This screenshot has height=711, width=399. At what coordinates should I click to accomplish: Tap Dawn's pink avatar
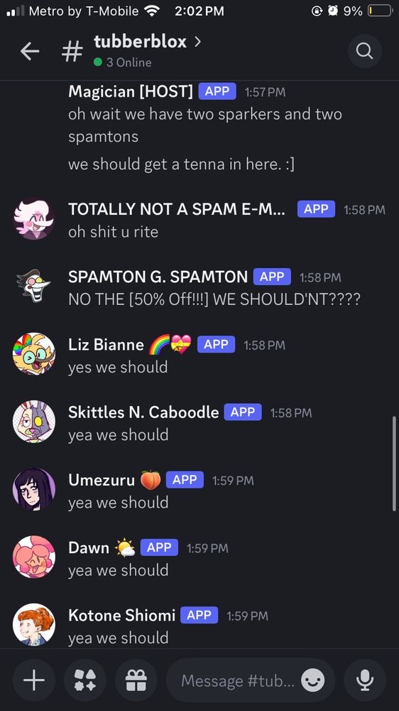(34, 557)
